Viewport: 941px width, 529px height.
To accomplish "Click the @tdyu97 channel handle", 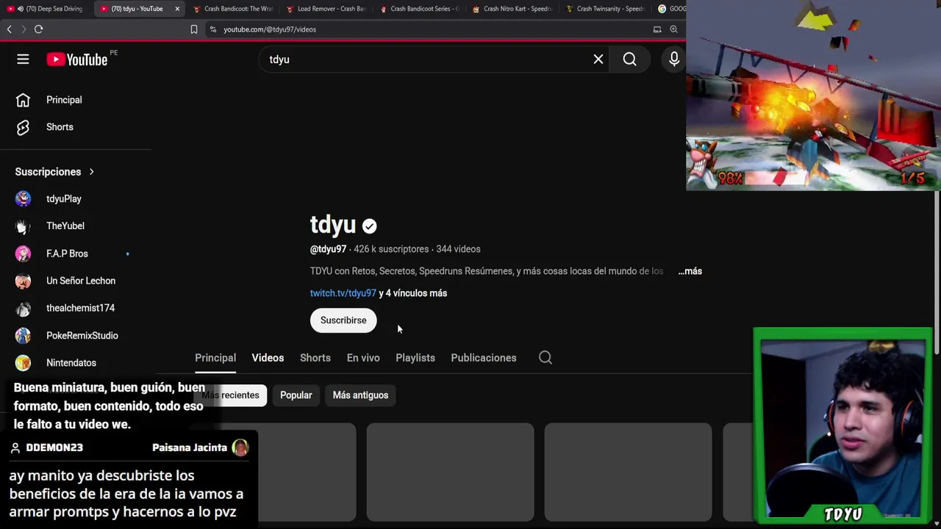I will 328,249.
